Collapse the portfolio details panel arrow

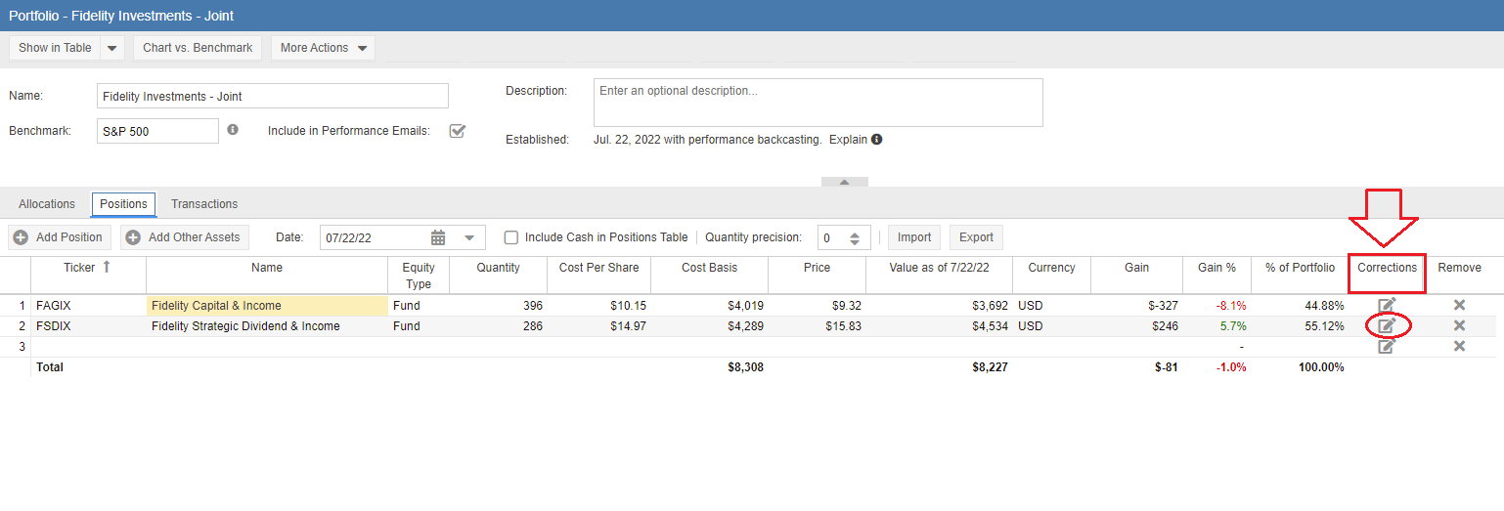point(845,182)
